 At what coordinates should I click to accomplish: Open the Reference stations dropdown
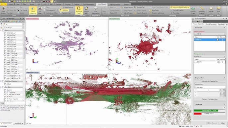tap(209, 34)
